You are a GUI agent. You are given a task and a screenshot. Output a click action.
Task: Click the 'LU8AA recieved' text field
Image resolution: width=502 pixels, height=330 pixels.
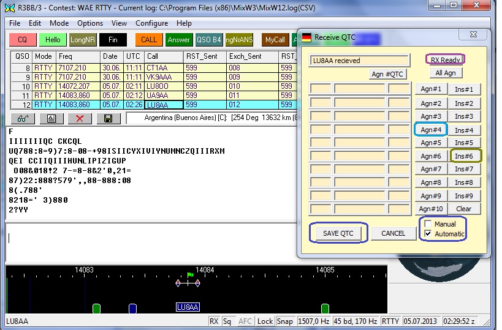[x=359, y=61]
